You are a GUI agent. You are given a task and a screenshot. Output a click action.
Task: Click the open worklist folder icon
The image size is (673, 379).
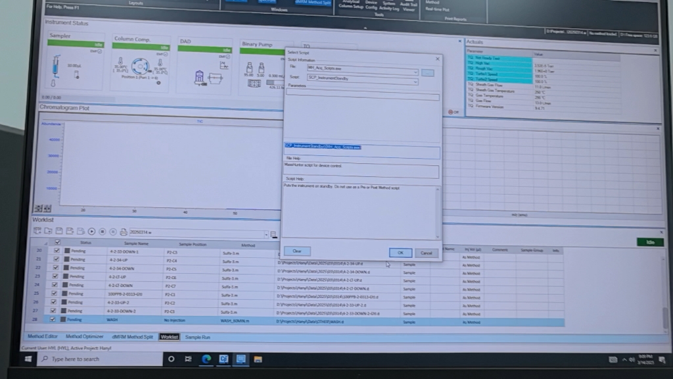pyautogui.click(x=48, y=231)
